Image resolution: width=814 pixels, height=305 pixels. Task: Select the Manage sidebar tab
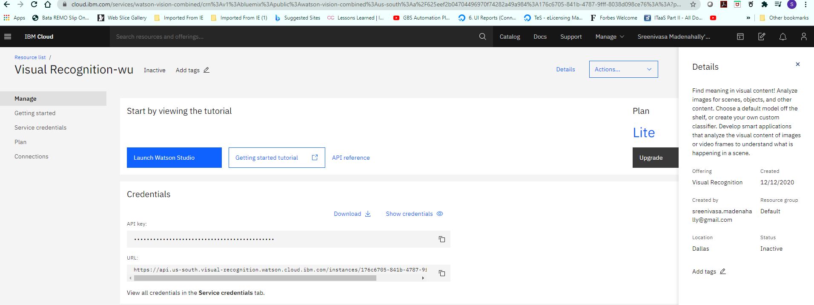click(53, 99)
